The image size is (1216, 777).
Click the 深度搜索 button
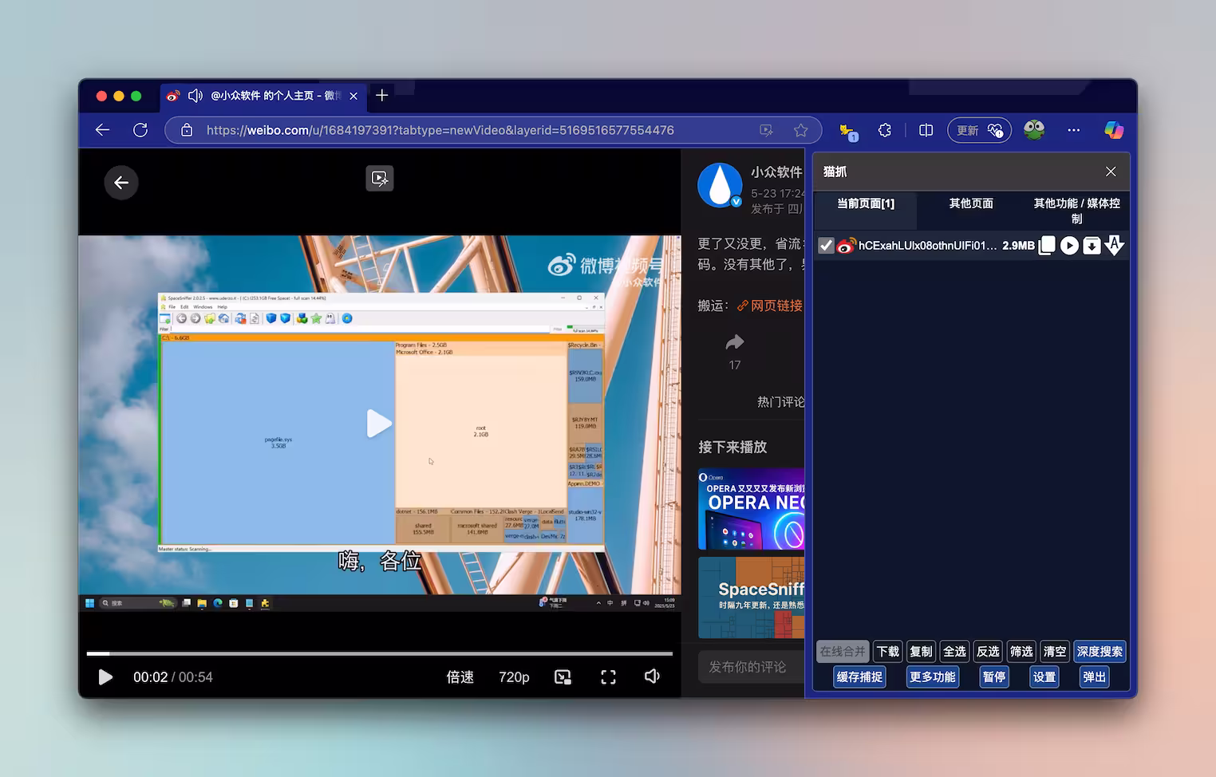(1100, 652)
